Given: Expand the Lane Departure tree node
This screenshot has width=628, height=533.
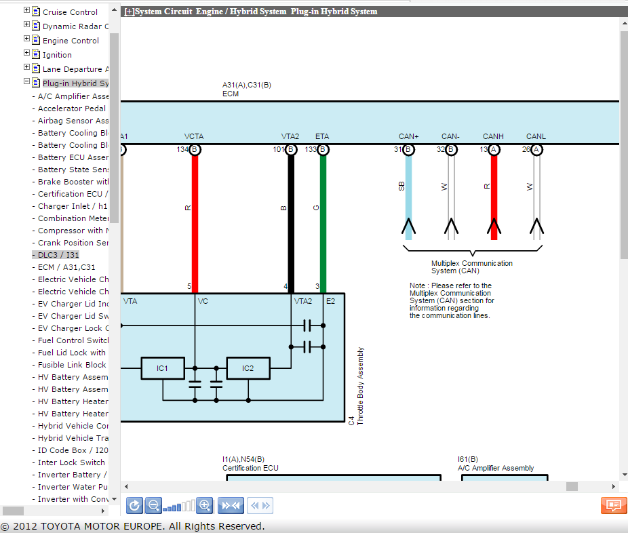Looking at the screenshot, I should pyautogui.click(x=27, y=68).
